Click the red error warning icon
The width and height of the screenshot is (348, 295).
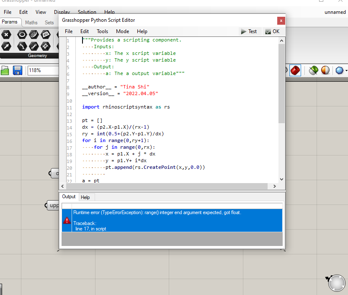pos(67,220)
